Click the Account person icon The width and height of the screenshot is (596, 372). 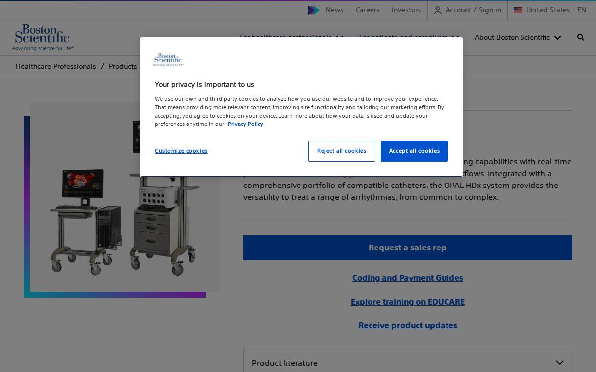(x=438, y=10)
